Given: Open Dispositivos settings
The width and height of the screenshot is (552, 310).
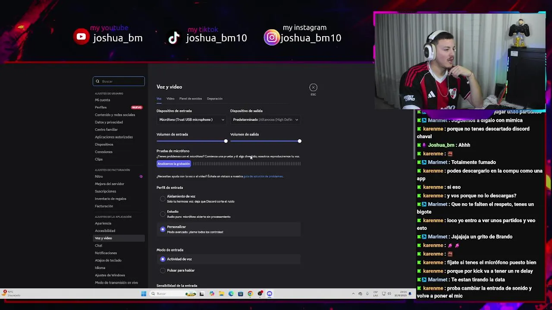Looking at the screenshot, I should [104, 144].
